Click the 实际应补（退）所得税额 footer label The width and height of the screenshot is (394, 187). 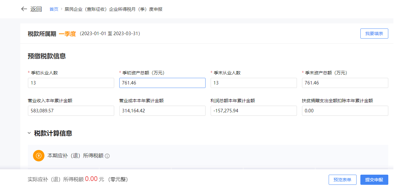pyautogui.click(x=56, y=179)
